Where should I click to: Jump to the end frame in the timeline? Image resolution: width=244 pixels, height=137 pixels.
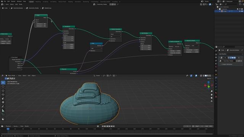click(x=114, y=126)
